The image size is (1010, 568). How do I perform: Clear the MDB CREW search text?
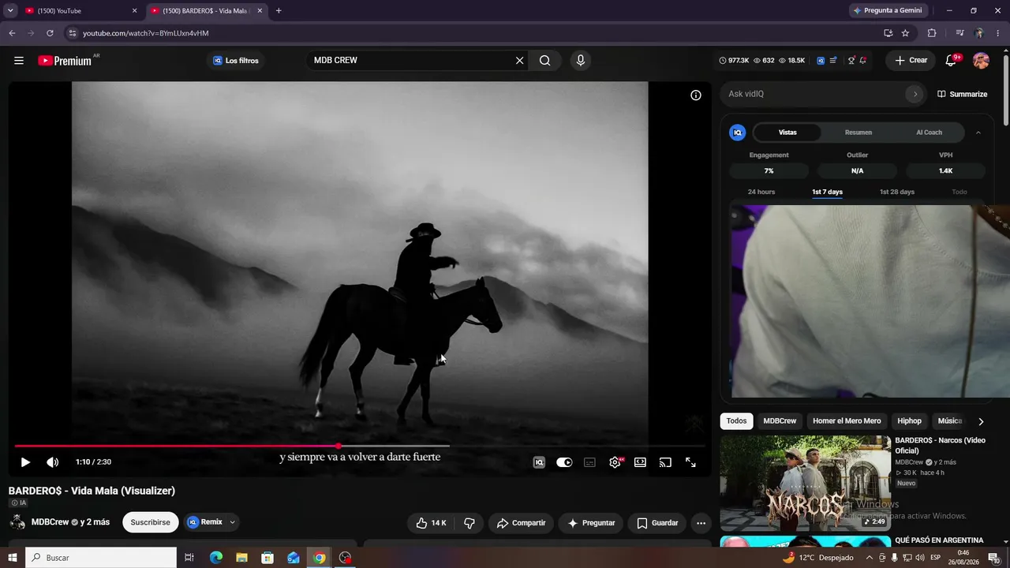coord(519,61)
